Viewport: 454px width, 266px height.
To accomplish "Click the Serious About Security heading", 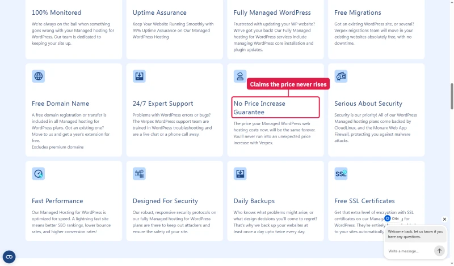I will (x=368, y=104).
